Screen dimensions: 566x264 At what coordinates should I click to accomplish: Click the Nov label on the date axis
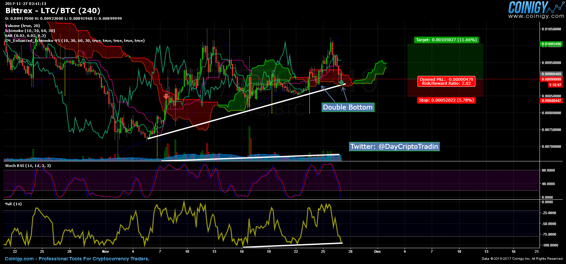tap(105, 251)
